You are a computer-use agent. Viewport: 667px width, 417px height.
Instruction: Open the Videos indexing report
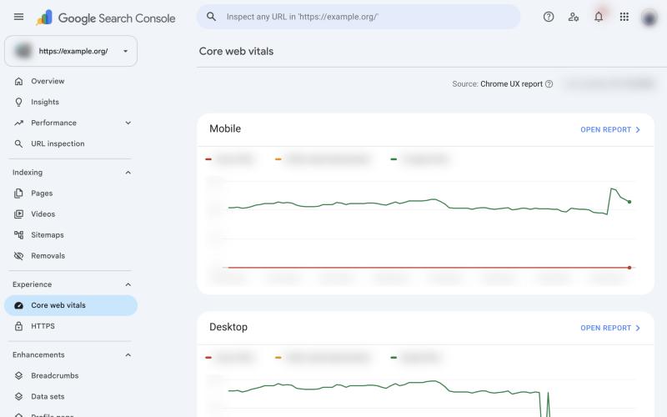(71, 214)
